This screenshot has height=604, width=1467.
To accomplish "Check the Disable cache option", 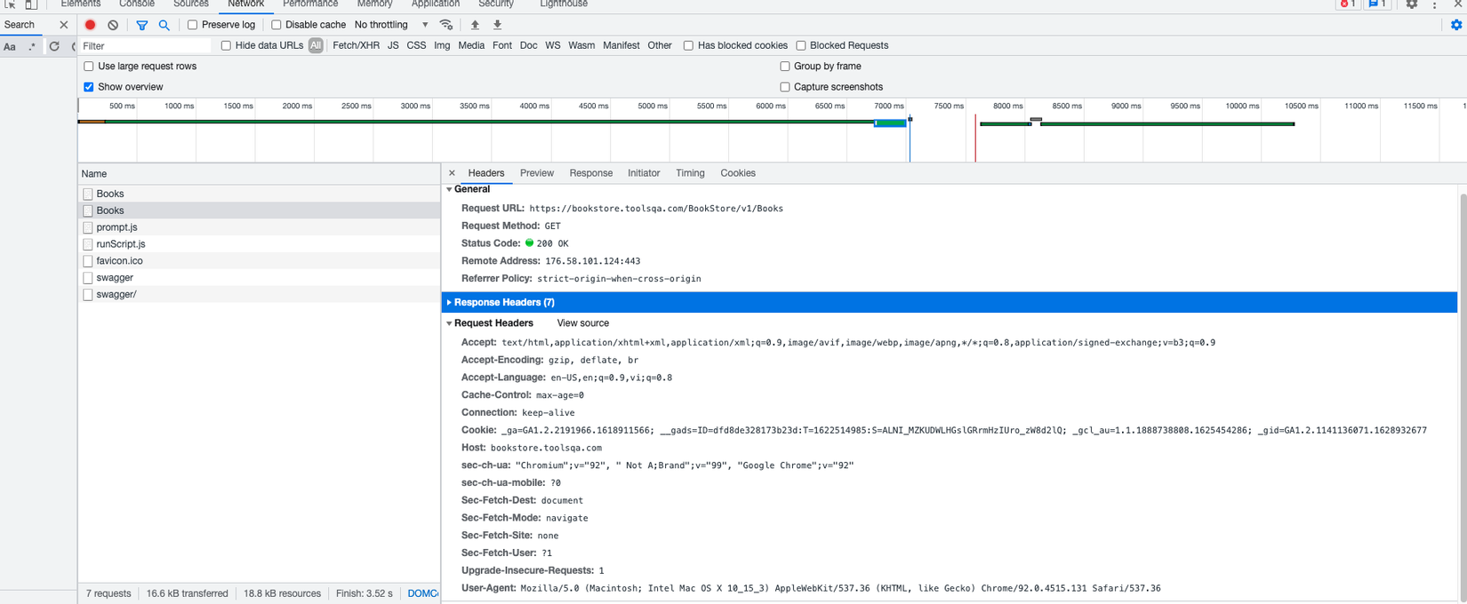I will pyautogui.click(x=277, y=25).
